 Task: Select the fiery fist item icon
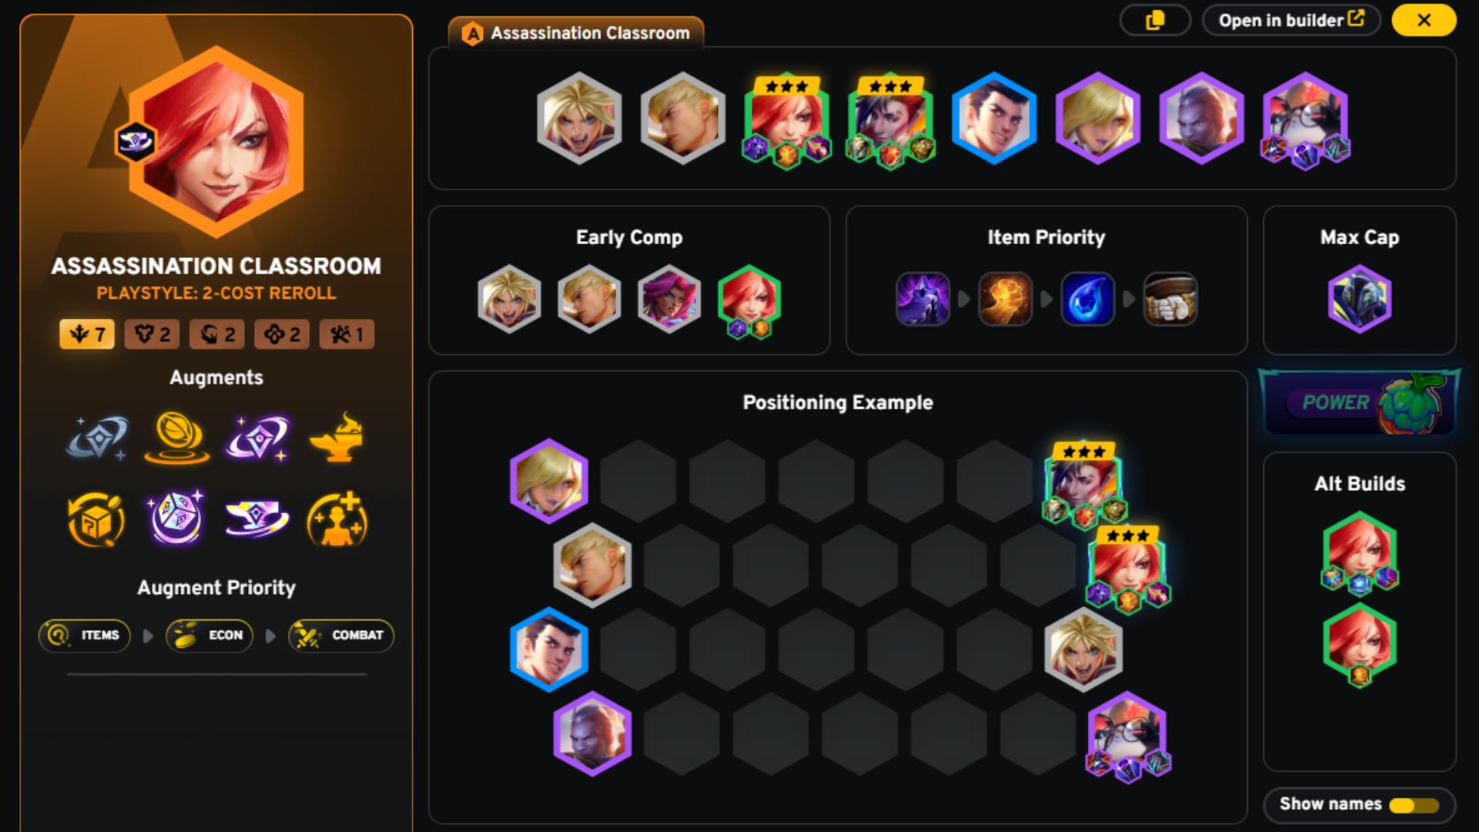1005,299
